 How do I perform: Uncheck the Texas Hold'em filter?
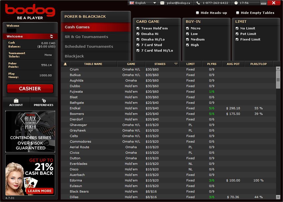pos(138,28)
